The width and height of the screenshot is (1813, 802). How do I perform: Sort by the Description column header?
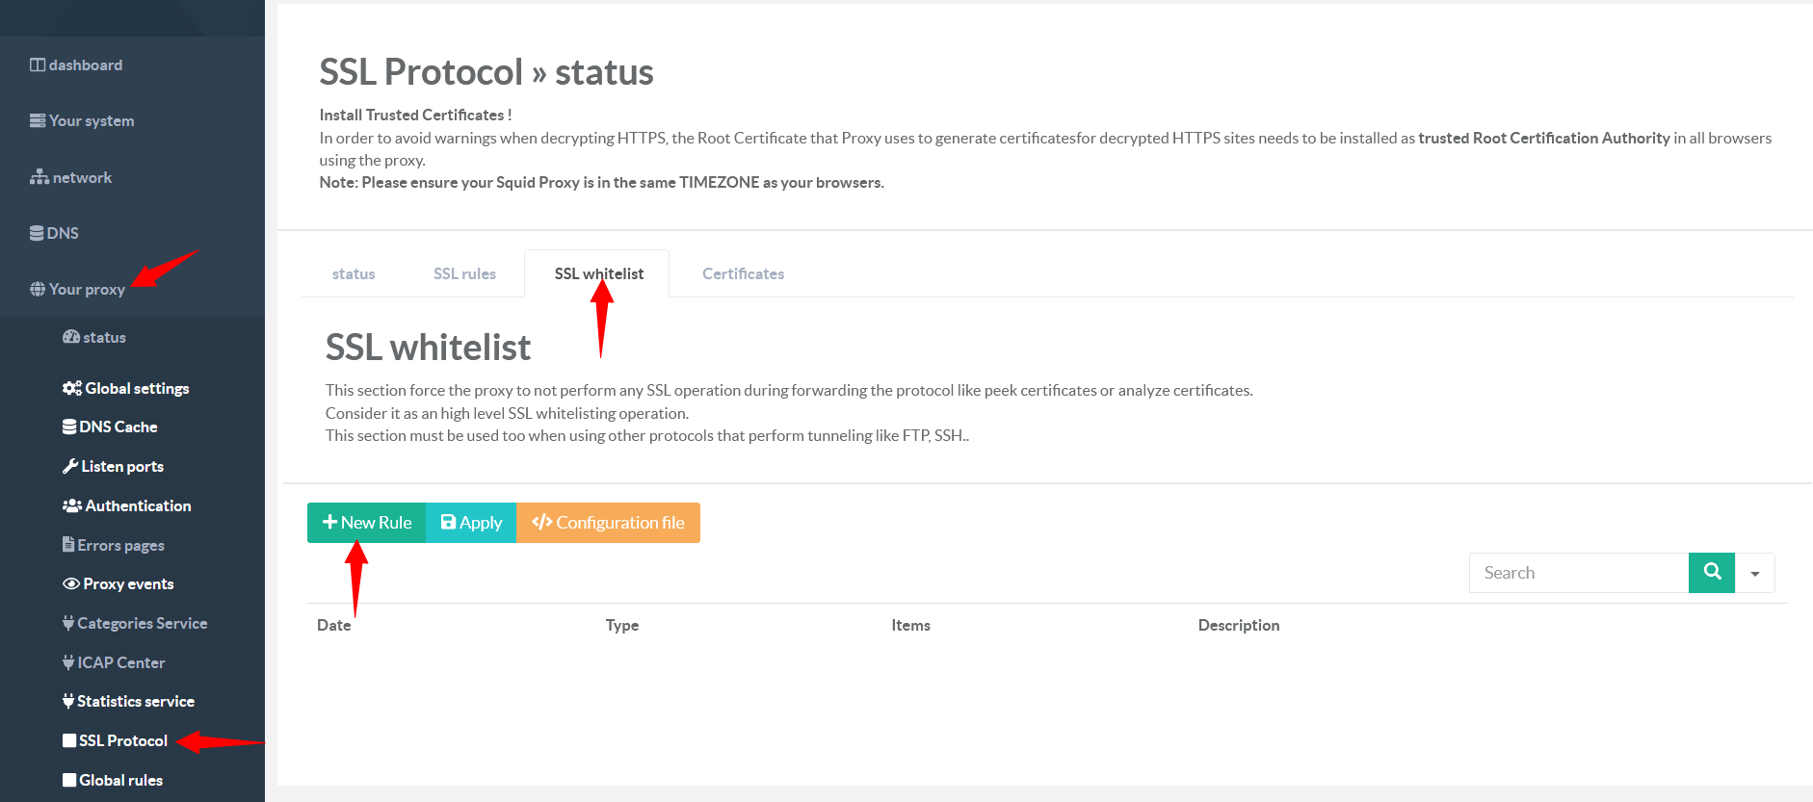tap(1239, 626)
